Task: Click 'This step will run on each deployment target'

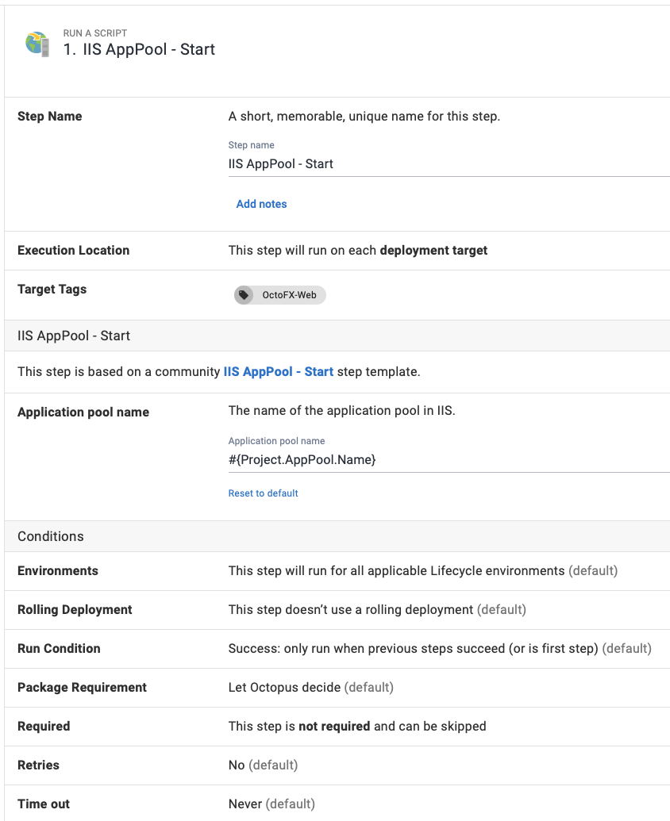Action: (358, 251)
